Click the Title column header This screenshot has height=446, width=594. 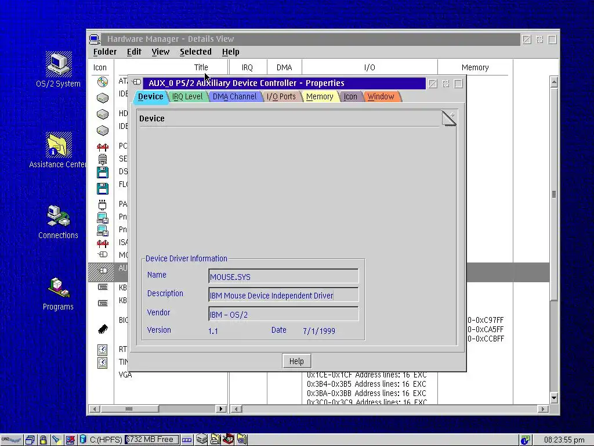[x=201, y=67]
